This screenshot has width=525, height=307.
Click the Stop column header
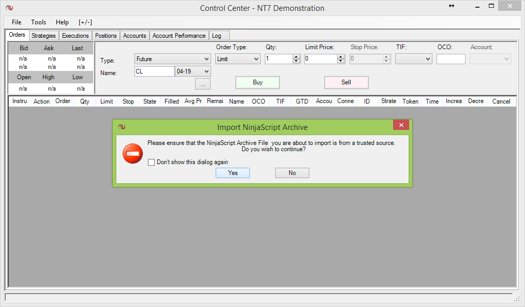pyautogui.click(x=128, y=101)
